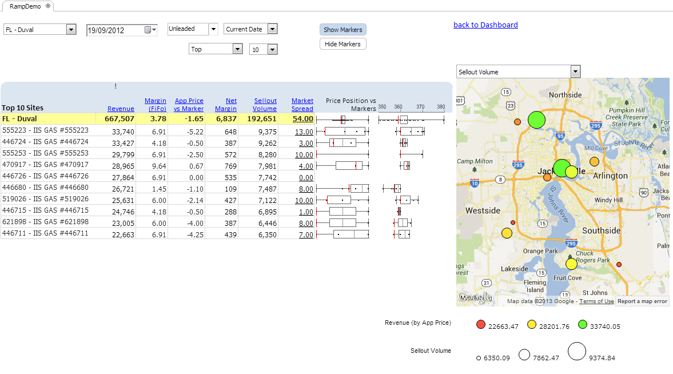
Task: Click the Market Spread column header
Action: pyautogui.click(x=302, y=105)
